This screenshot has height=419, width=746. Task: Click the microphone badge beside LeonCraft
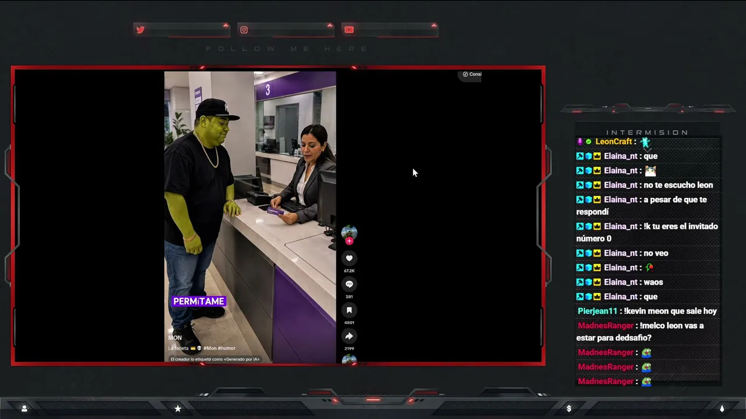[579, 141]
